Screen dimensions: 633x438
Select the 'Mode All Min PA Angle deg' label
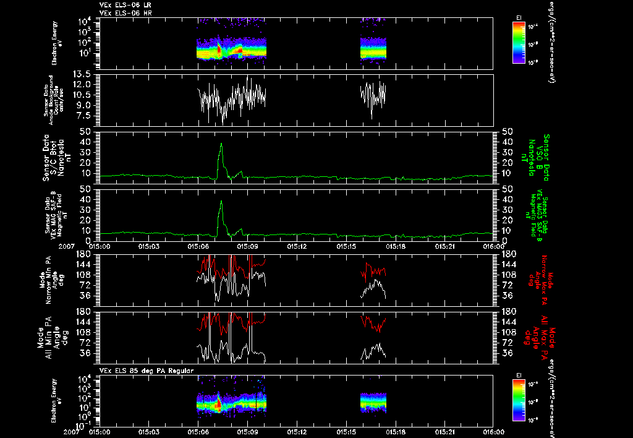53,338
